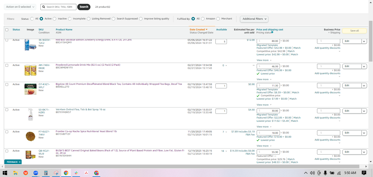This screenshot has height=177, width=373.
Task: Open the Wi-Fi network tray icon
Action: (339, 173)
